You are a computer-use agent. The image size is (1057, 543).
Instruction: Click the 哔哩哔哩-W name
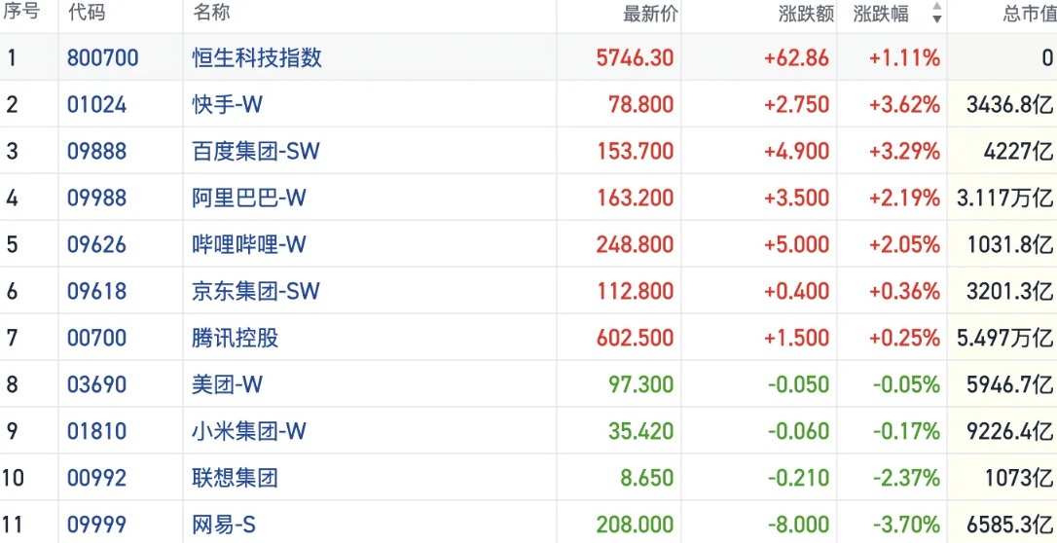249,244
